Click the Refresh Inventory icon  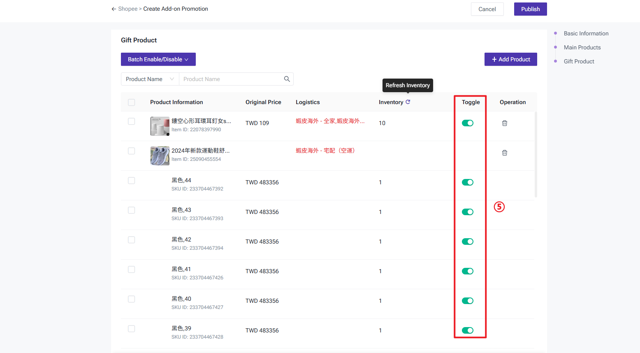[x=408, y=102]
